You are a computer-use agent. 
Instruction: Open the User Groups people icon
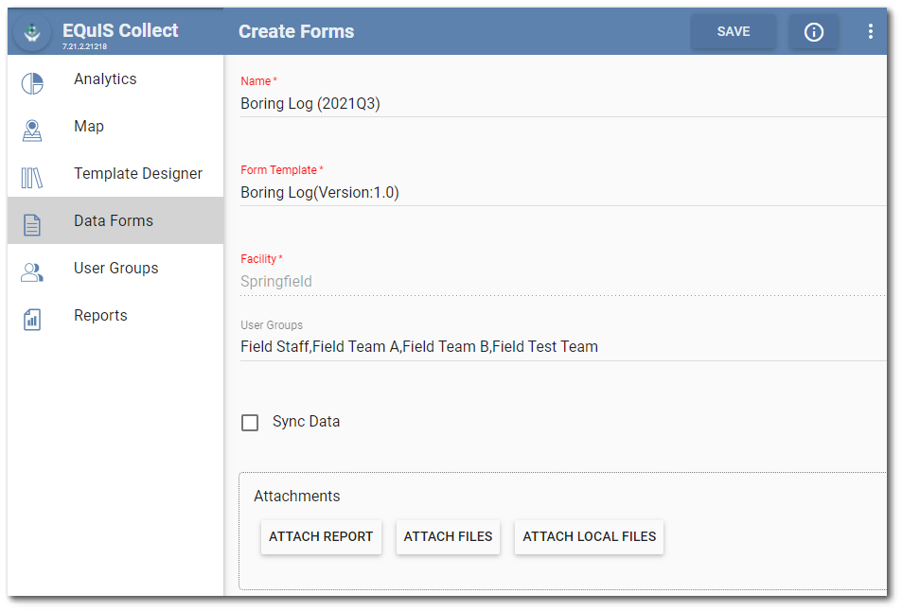pyautogui.click(x=31, y=269)
